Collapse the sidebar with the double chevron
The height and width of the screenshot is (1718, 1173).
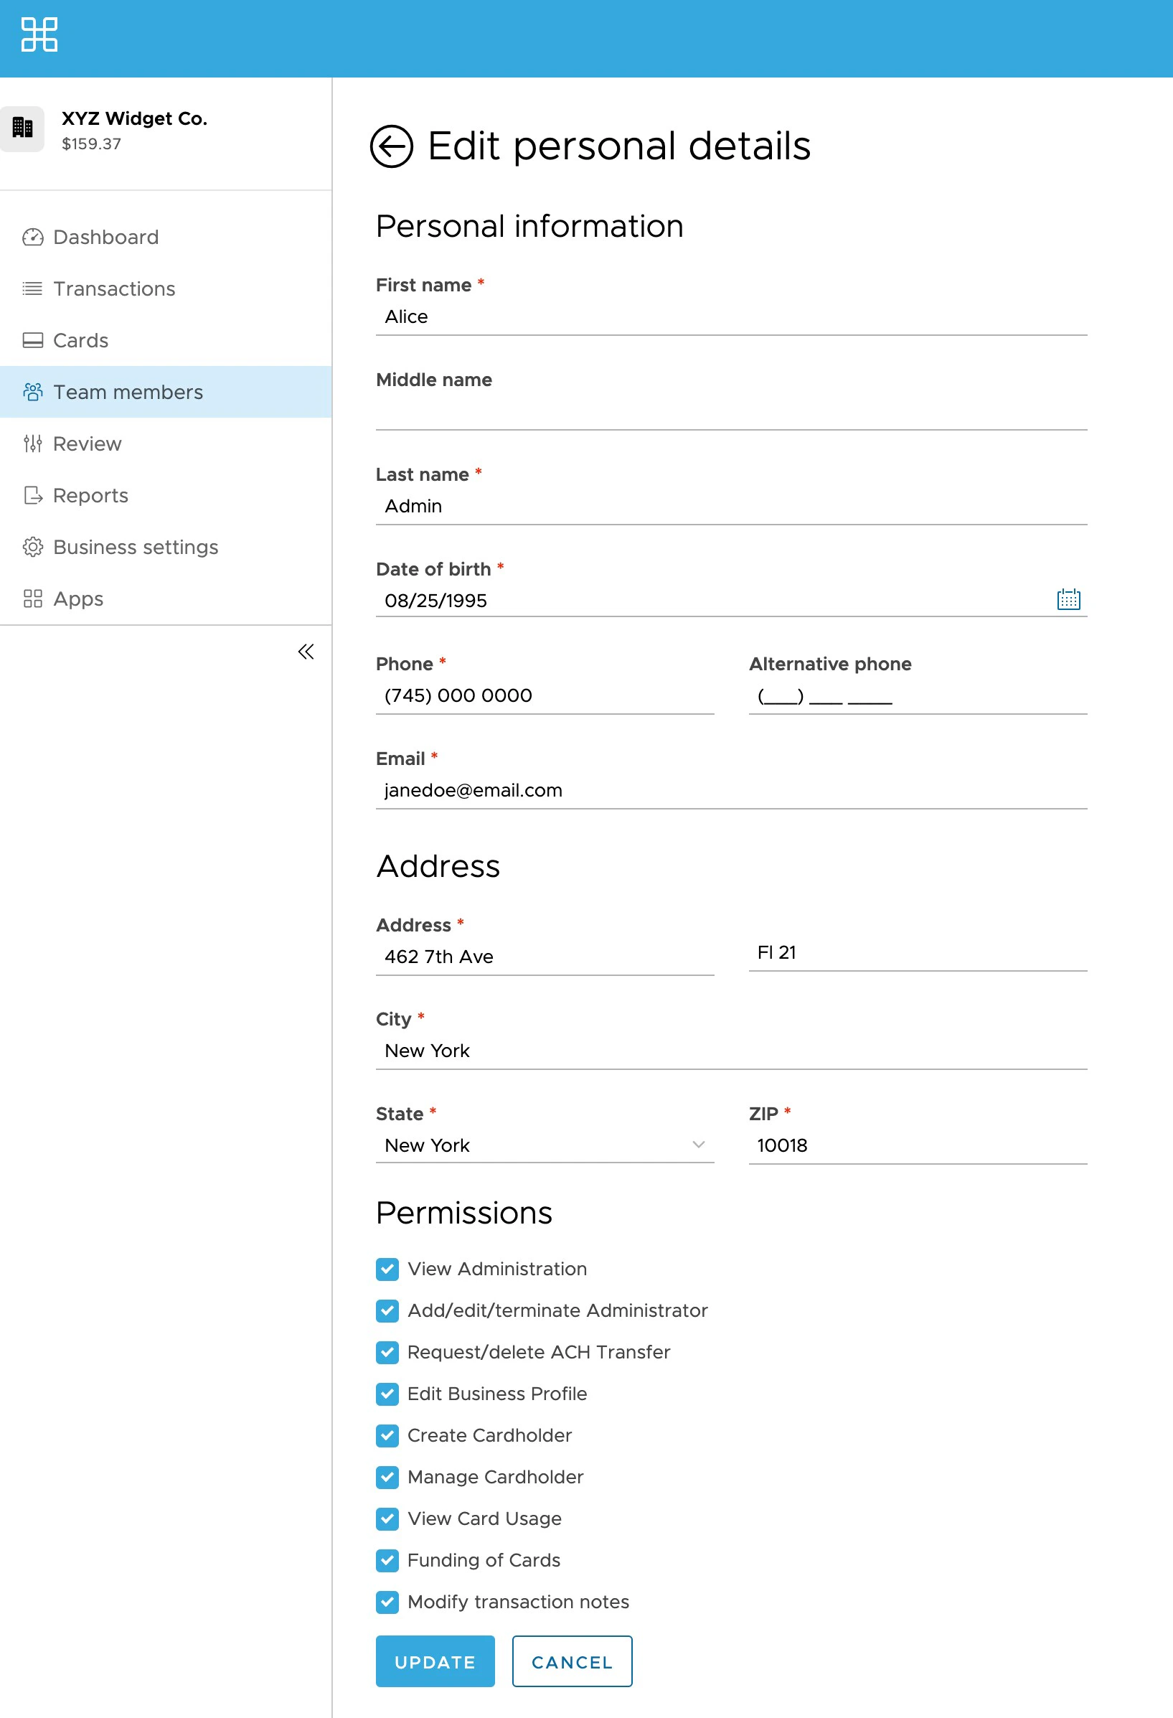[x=306, y=652]
